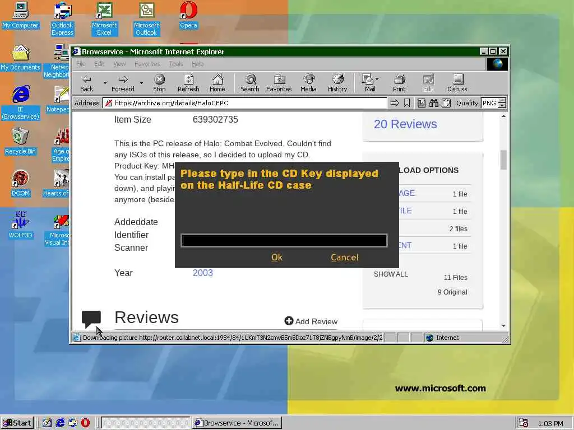Open the Favorites pane
574x430 pixels.
coord(279,83)
